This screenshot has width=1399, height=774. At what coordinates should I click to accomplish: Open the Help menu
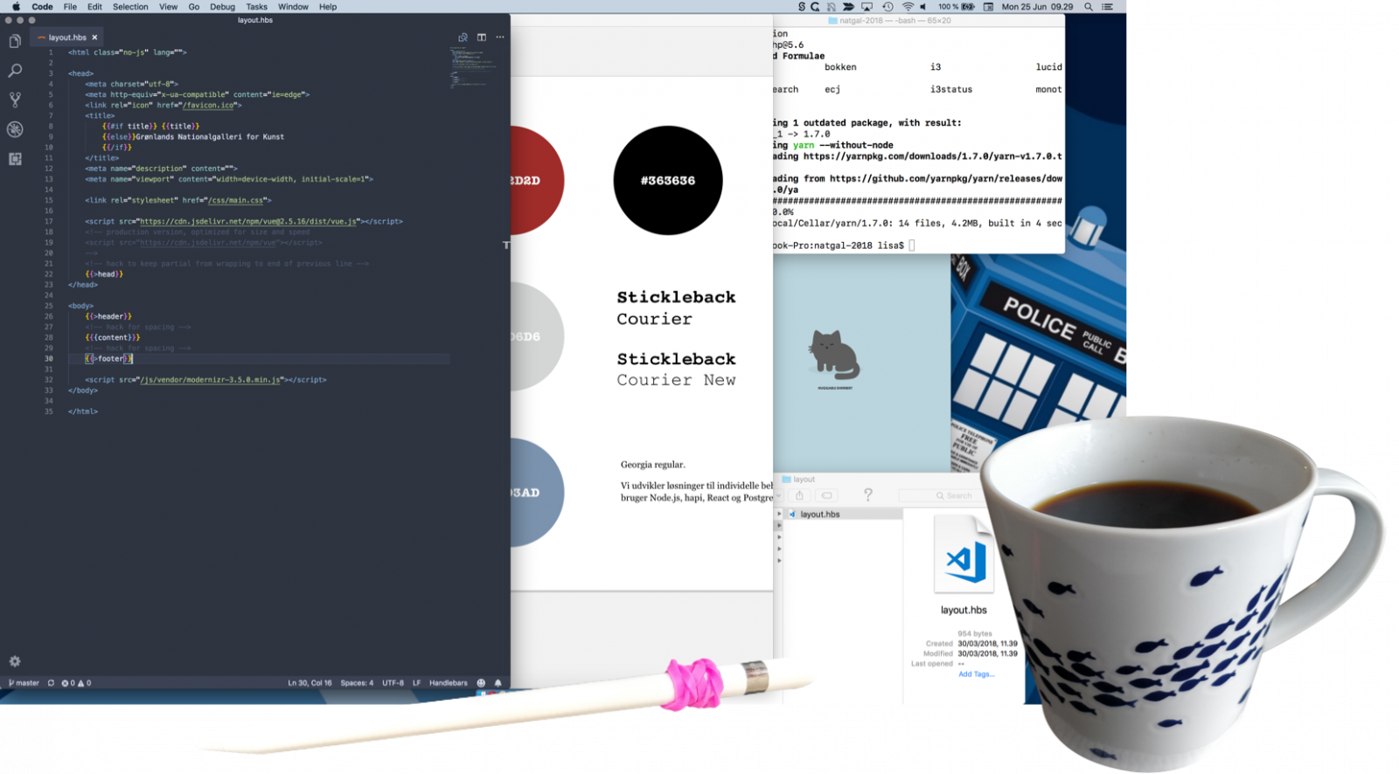click(328, 7)
